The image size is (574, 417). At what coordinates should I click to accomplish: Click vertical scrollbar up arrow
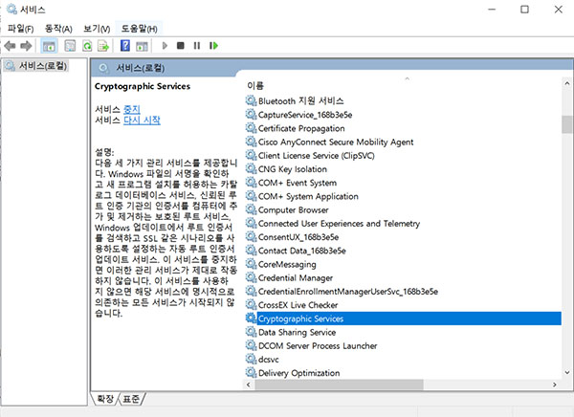click(x=567, y=84)
